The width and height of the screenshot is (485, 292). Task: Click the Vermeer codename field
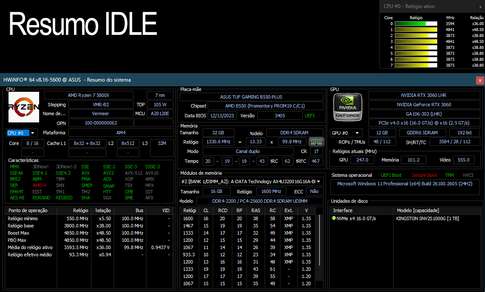100,114
